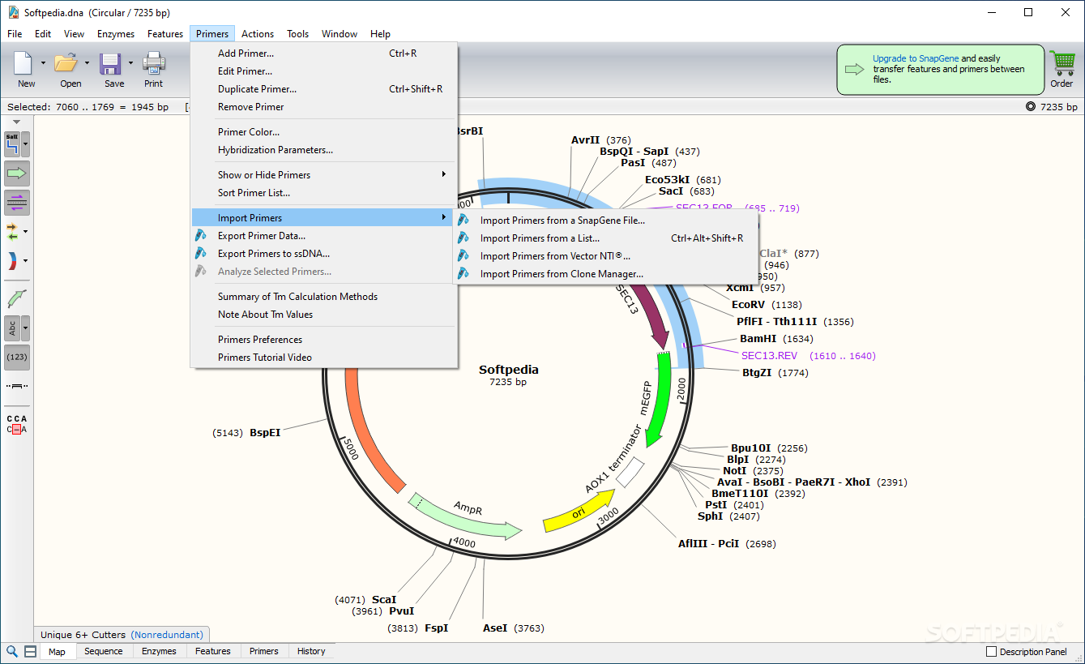Click the magnifier search icon at bottom left
The image size is (1085, 664).
(x=12, y=651)
